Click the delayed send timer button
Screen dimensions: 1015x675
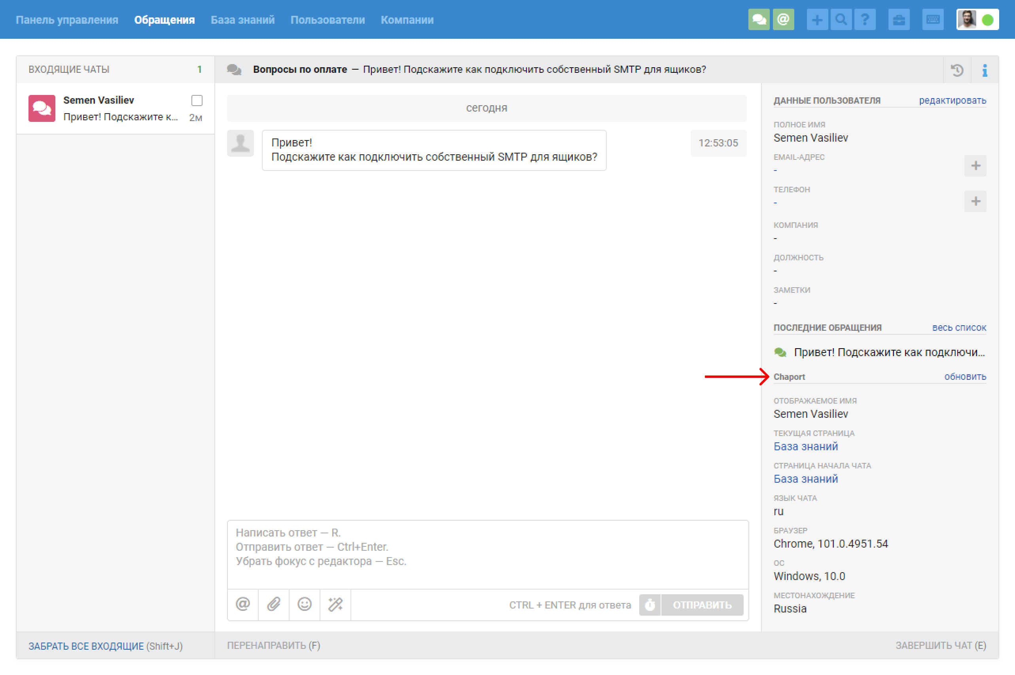(x=650, y=605)
